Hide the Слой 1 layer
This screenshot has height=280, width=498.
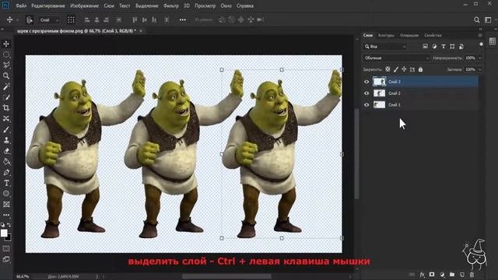tap(366, 105)
